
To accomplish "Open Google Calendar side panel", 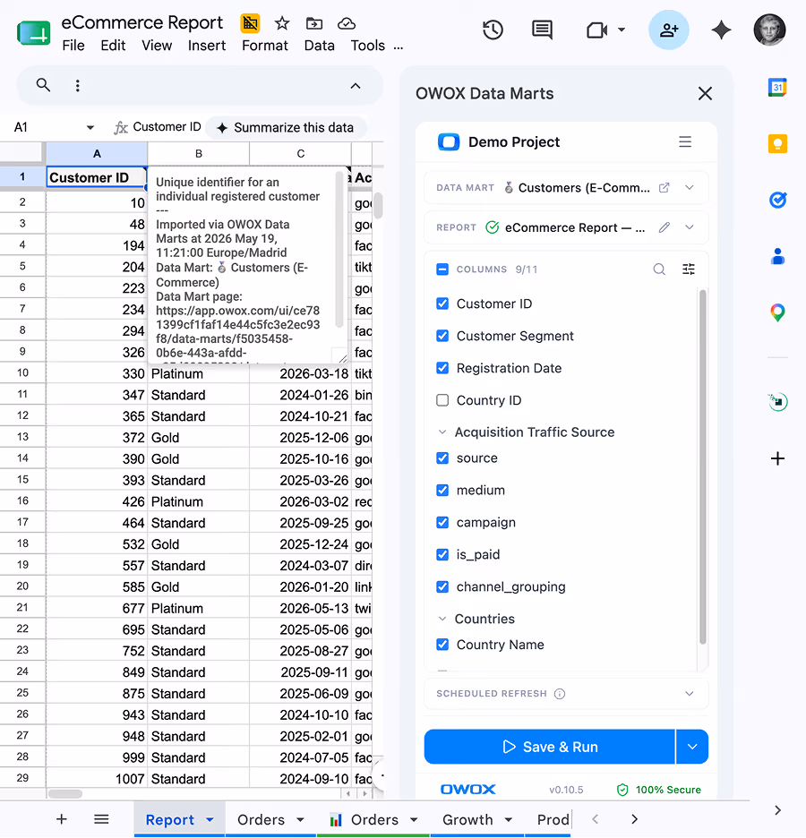I will point(777,87).
